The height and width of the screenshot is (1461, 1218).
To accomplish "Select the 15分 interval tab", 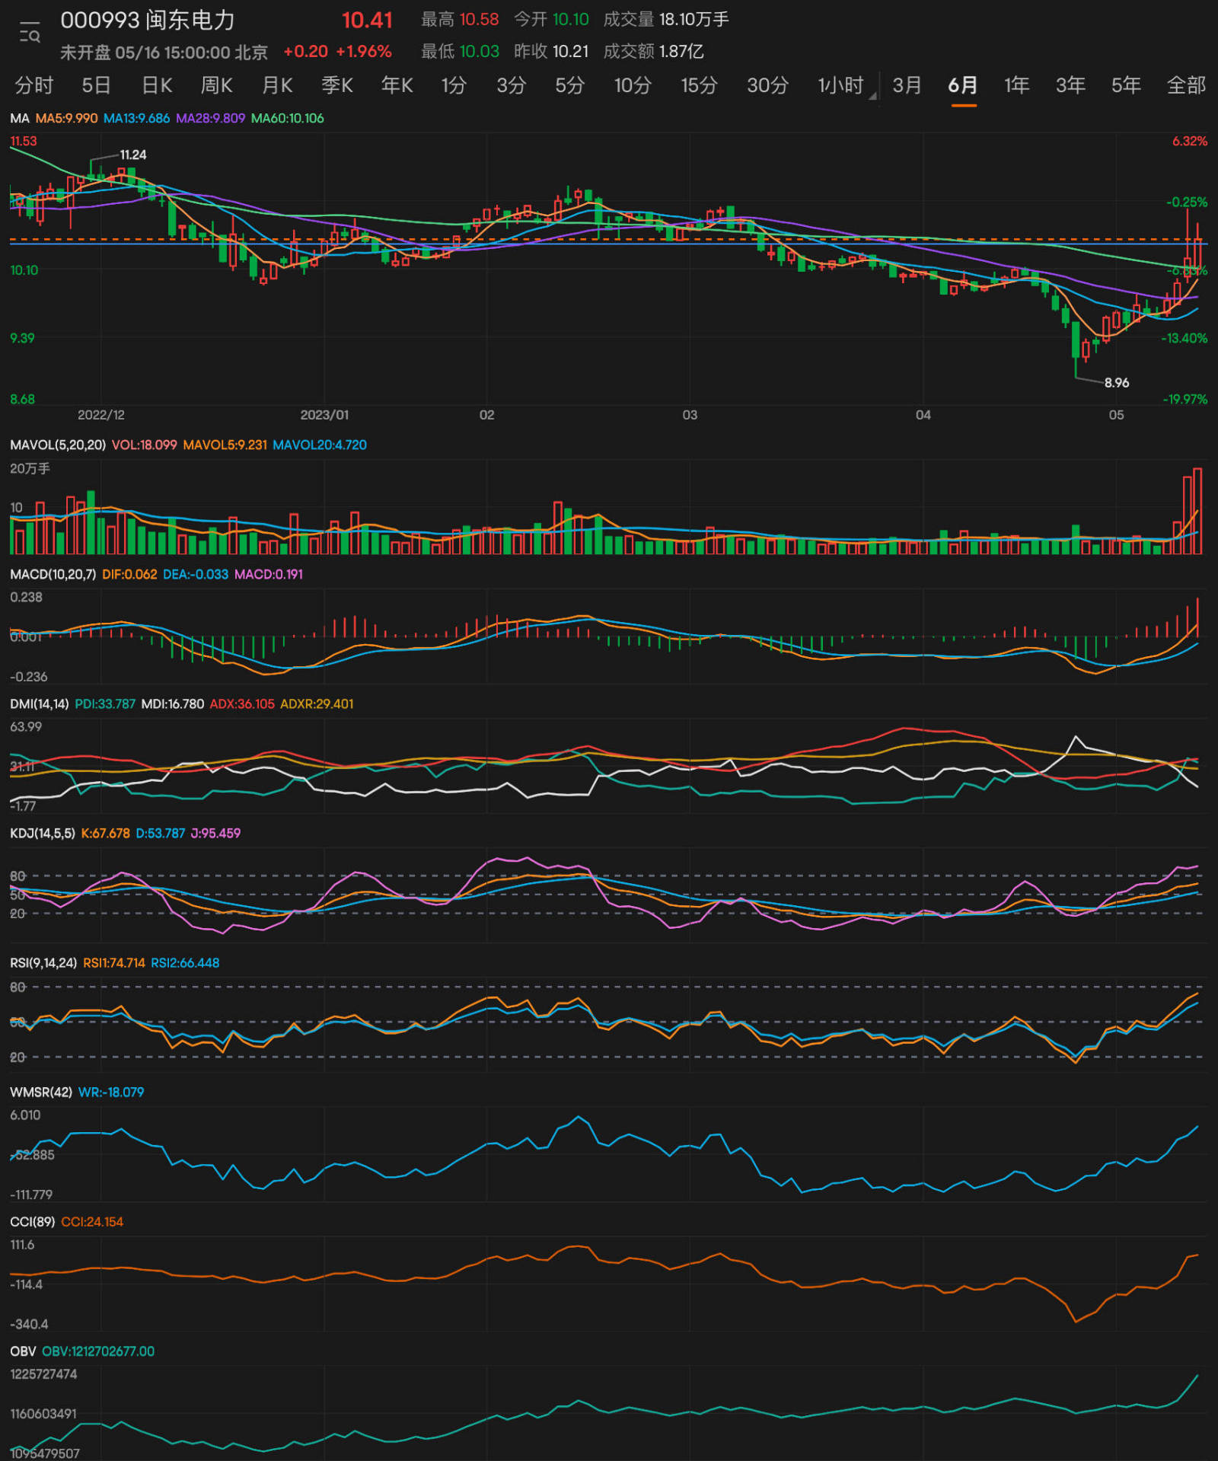I will [699, 85].
